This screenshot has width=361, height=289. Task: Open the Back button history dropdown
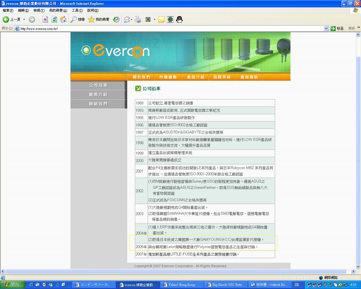point(24,19)
